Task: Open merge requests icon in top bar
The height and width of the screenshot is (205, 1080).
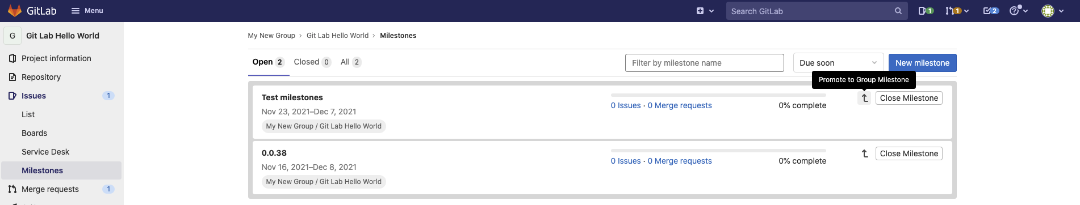Action: click(x=957, y=11)
